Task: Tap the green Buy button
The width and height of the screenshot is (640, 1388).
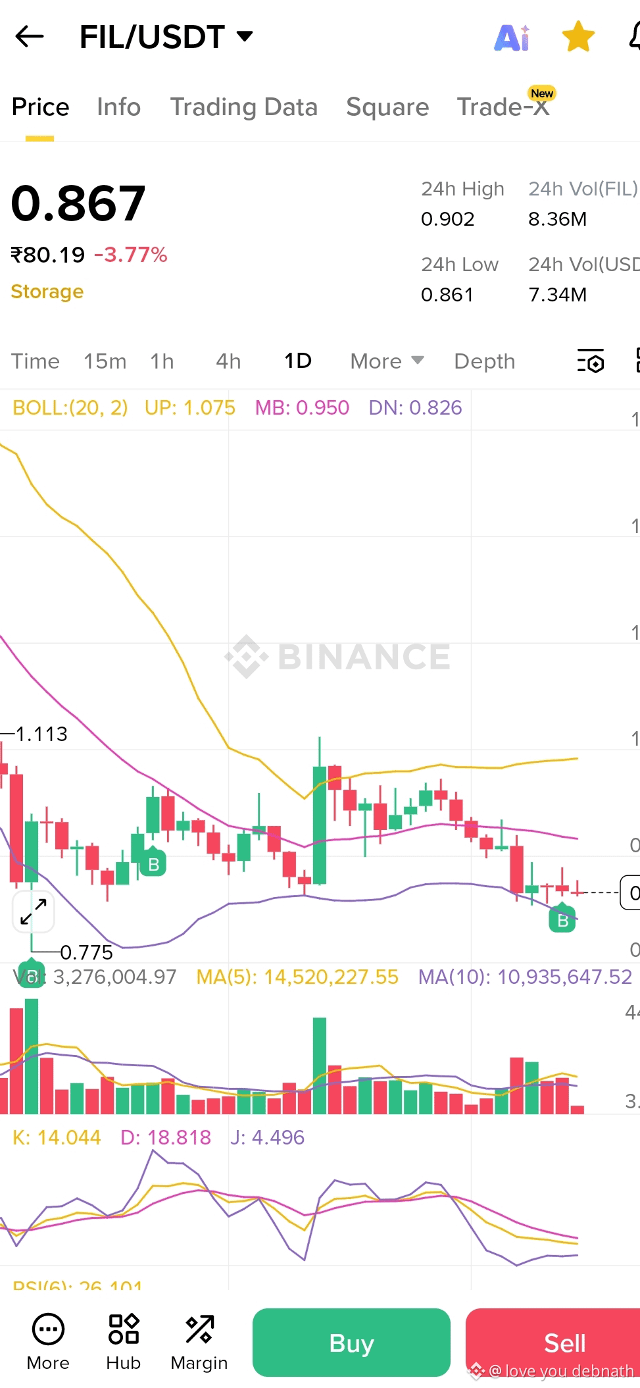Action: [x=351, y=1343]
